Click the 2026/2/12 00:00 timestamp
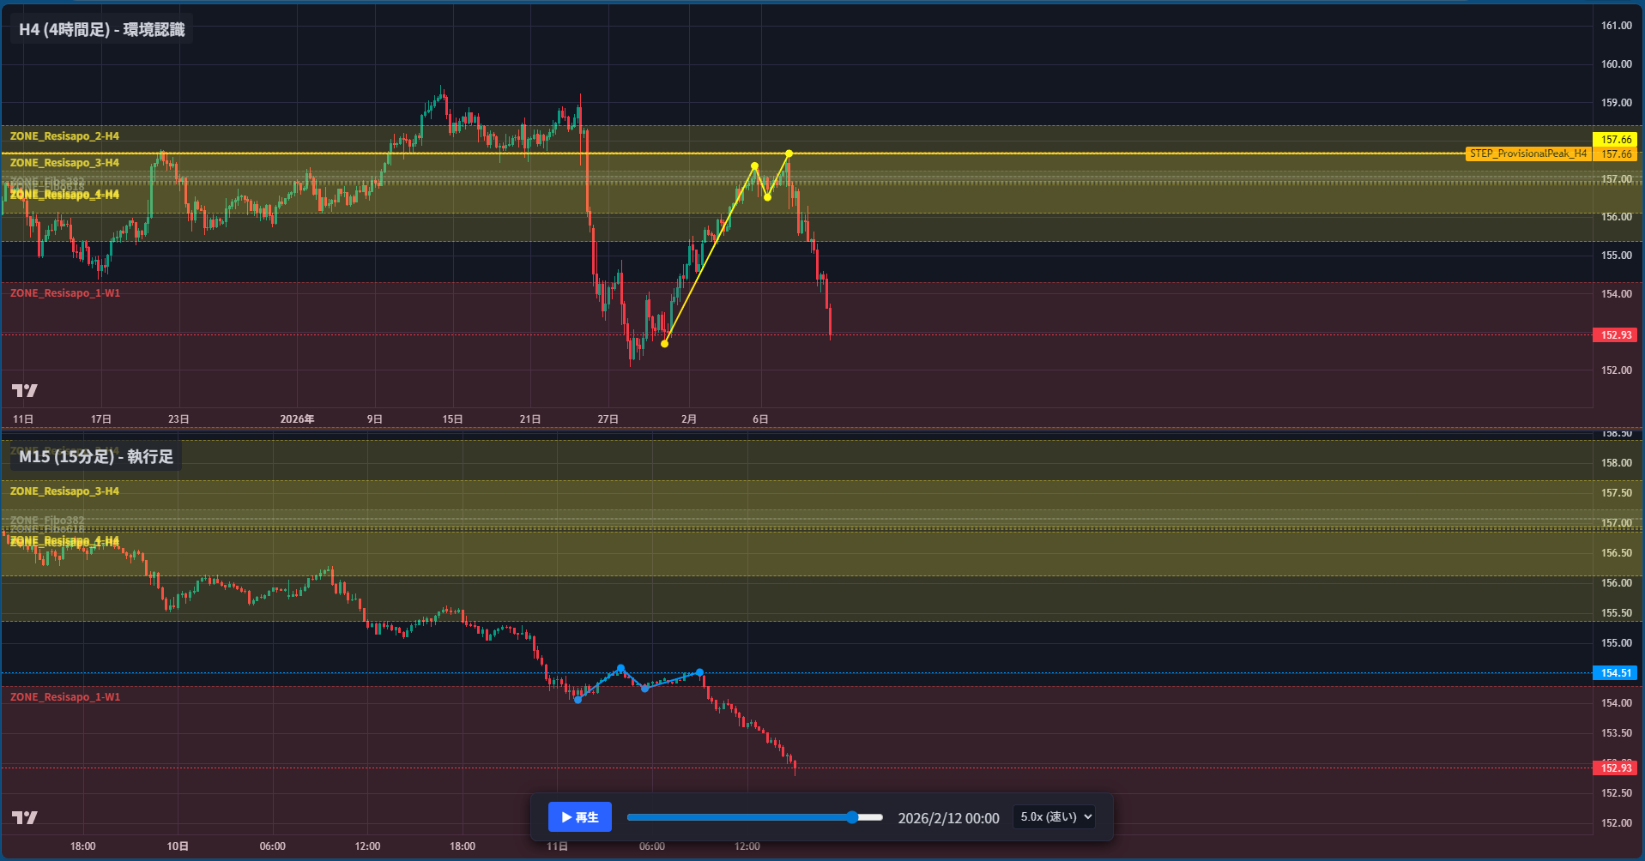 [948, 818]
